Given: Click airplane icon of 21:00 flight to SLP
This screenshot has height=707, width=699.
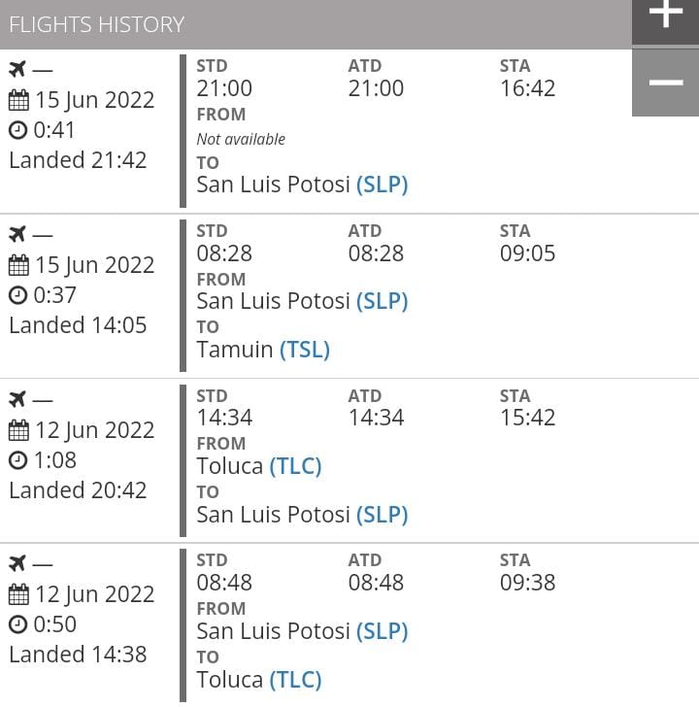Looking at the screenshot, I should coord(17,70).
